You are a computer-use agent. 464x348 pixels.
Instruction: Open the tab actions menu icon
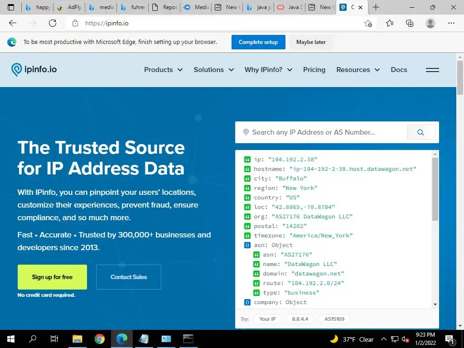tap(11, 7)
